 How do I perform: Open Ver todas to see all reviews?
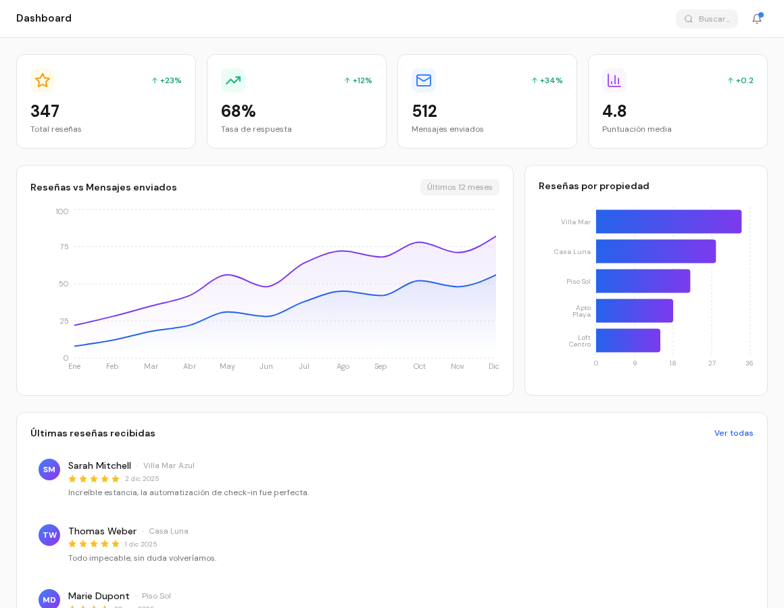[734, 433]
